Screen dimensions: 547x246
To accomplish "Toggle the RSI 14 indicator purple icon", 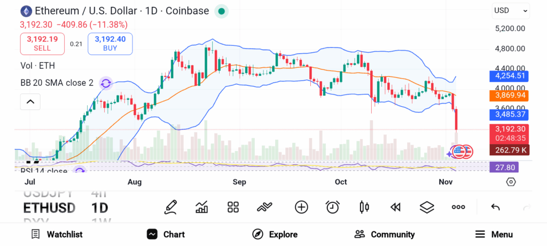I will (x=80, y=171).
